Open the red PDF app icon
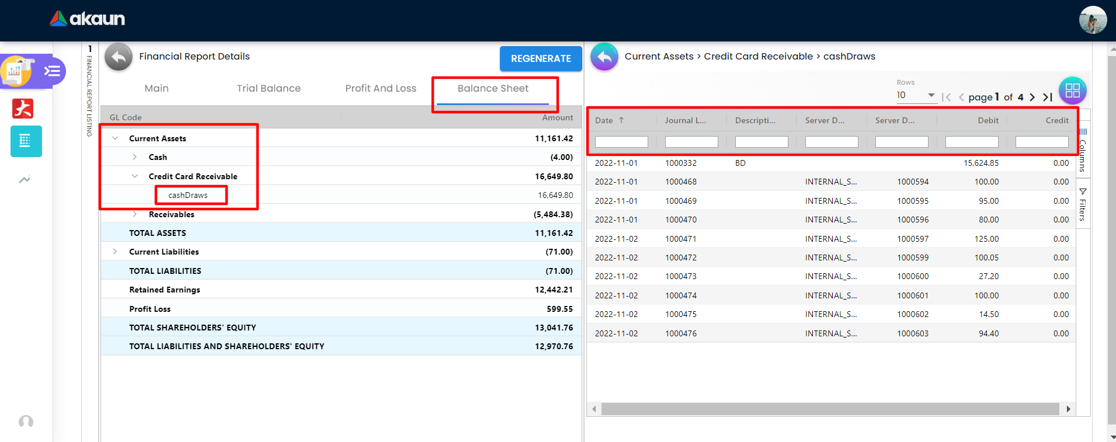This screenshot has height=442, width=1116. (23, 109)
